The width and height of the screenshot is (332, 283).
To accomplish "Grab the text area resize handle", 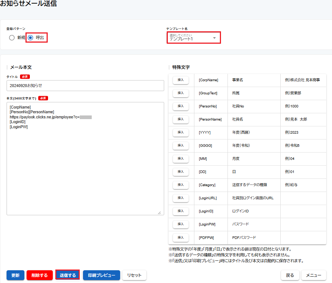I will coord(159,213).
